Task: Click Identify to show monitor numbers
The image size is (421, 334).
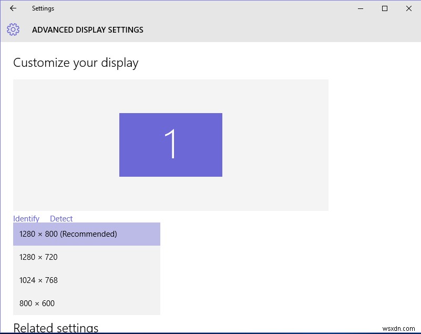Action: pos(26,218)
